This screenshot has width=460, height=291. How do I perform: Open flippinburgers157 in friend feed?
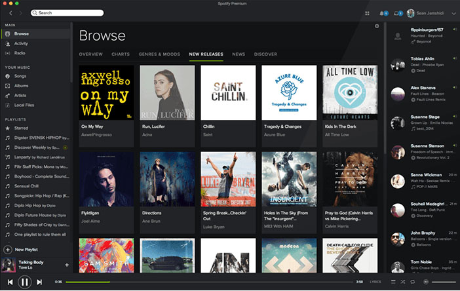pos(427,30)
